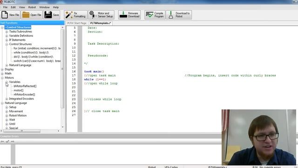Expand the Robot Motion node

coord(7,116)
